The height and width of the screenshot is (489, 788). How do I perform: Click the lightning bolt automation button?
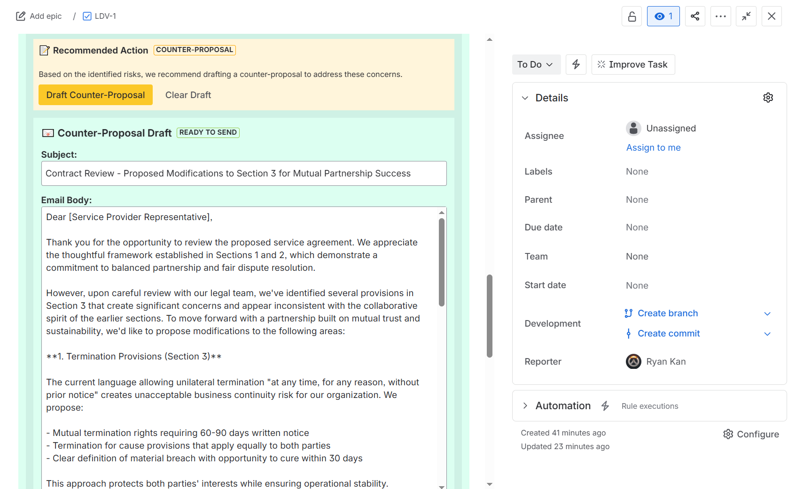coord(576,65)
